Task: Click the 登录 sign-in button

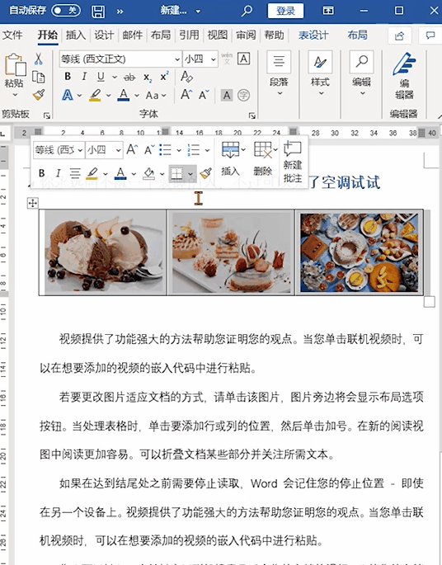Action: point(285,11)
